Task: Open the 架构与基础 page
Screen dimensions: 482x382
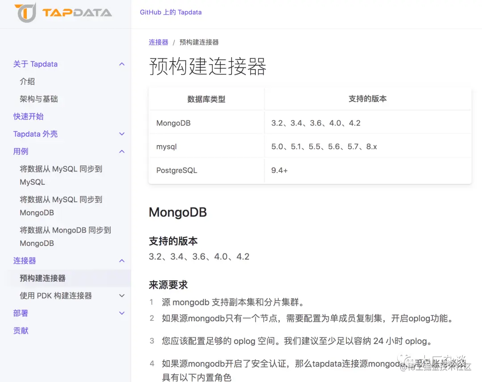Action: tap(39, 99)
